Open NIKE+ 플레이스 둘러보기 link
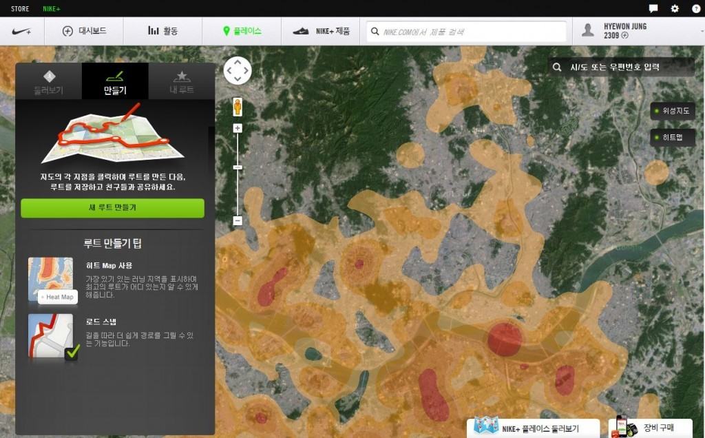 click(532, 428)
